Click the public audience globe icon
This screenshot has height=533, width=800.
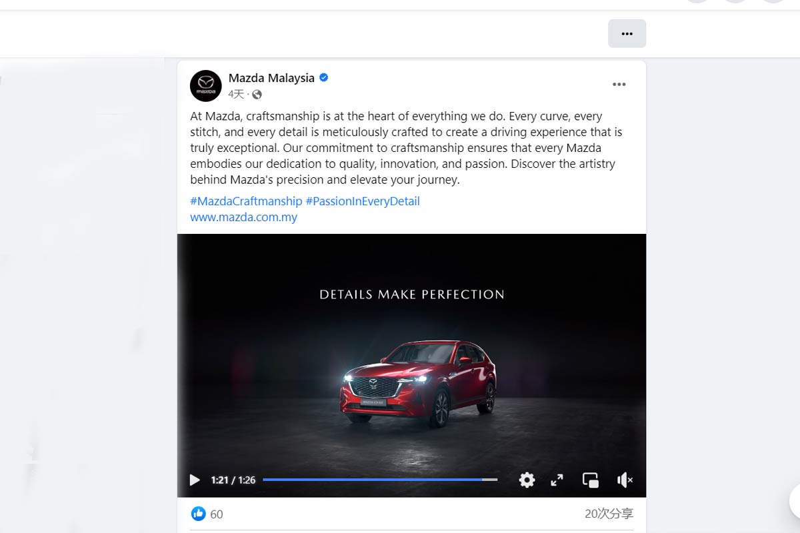pyautogui.click(x=257, y=95)
